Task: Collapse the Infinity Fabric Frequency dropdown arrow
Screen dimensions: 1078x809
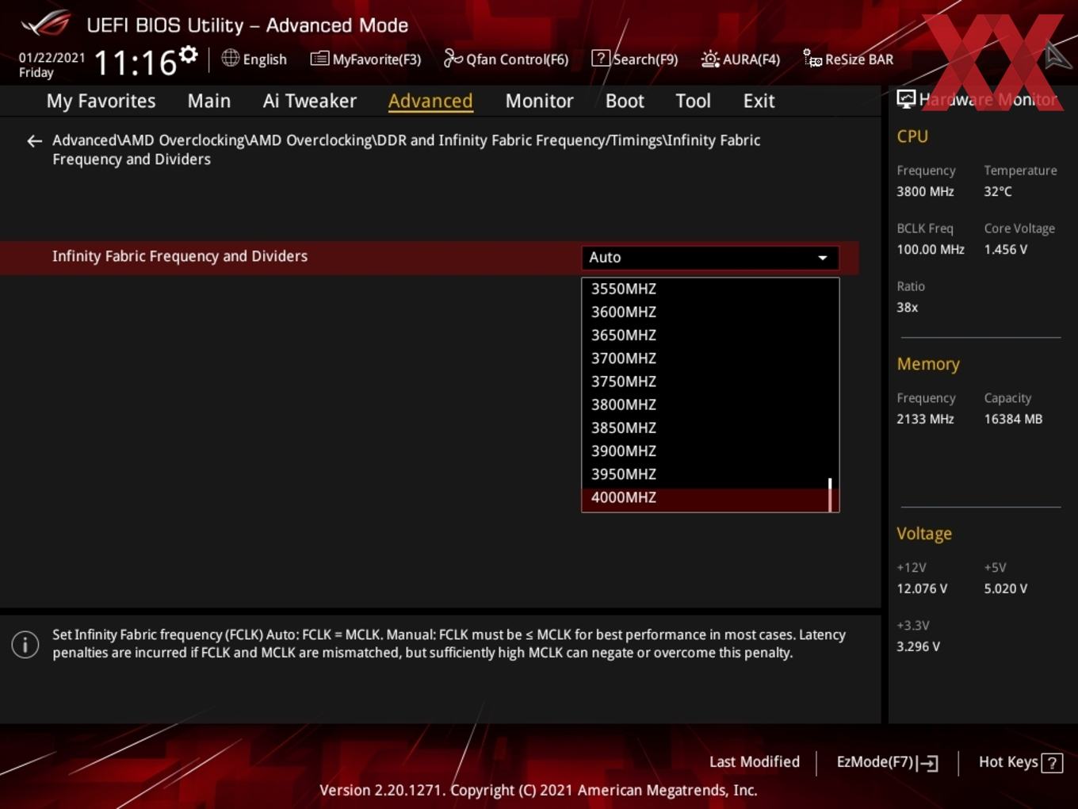Action: pos(823,258)
